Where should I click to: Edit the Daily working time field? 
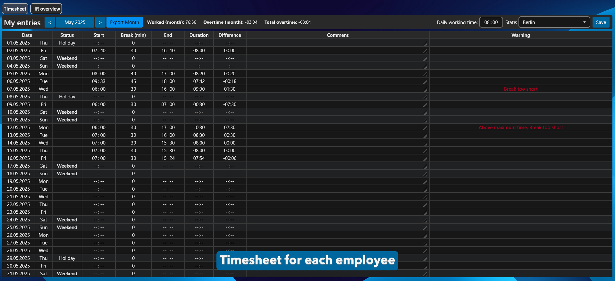pos(491,22)
